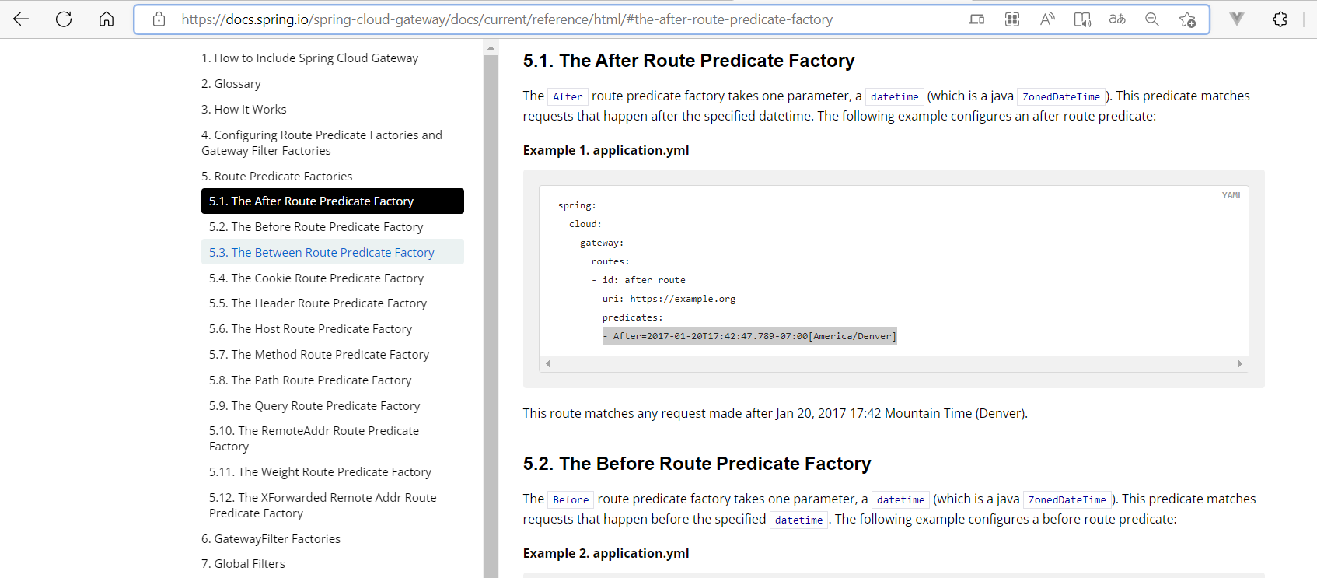Add this page to favorites
Image resolution: width=1317 pixels, height=578 pixels.
click(x=1187, y=19)
